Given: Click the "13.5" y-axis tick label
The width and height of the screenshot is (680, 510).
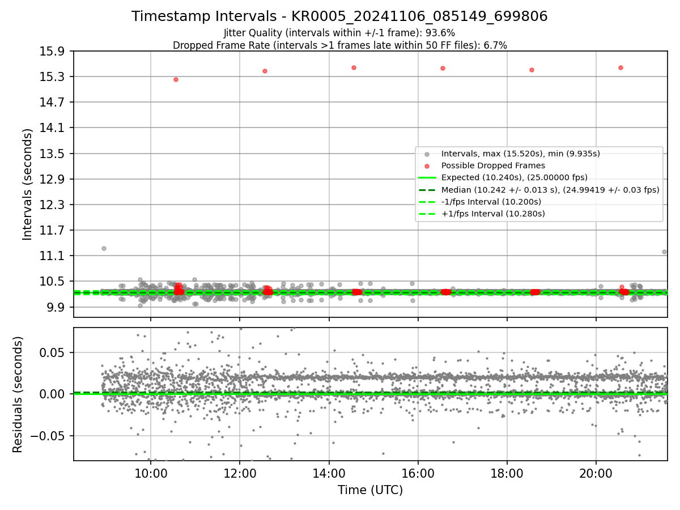Looking at the screenshot, I should point(52,154).
